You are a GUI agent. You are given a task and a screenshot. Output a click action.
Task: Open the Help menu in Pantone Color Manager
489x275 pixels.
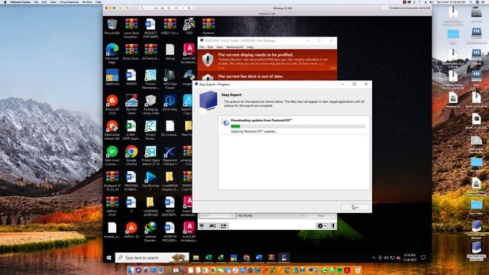250,47
